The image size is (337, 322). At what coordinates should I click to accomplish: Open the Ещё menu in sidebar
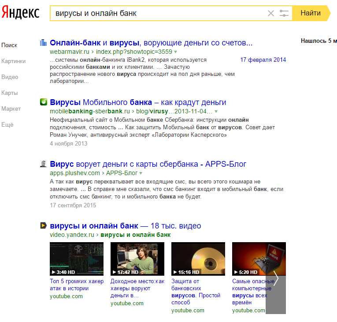(7, 125)
